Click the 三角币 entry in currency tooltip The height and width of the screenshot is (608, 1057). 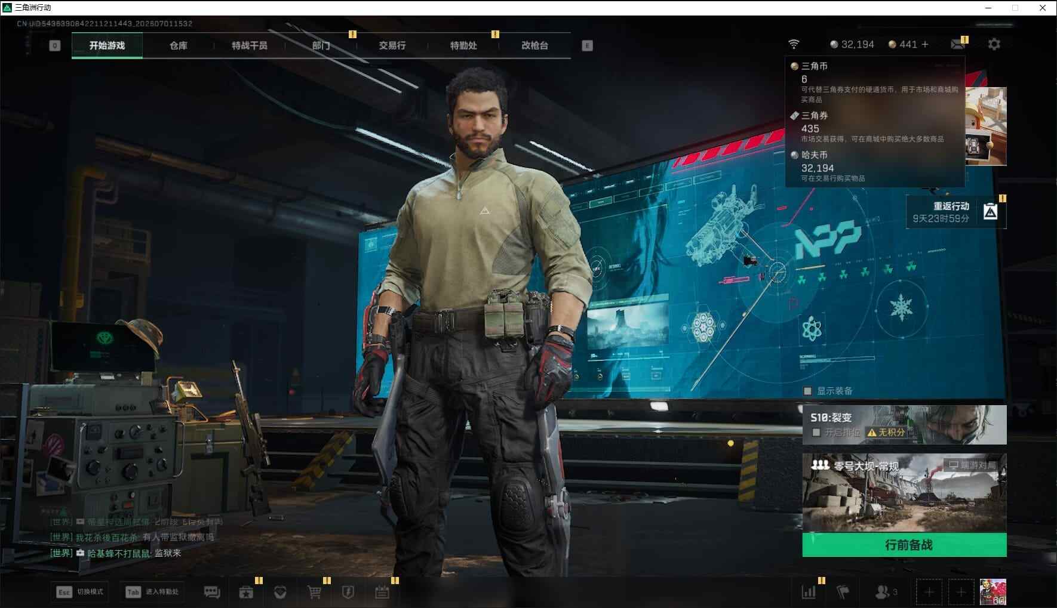875,82
